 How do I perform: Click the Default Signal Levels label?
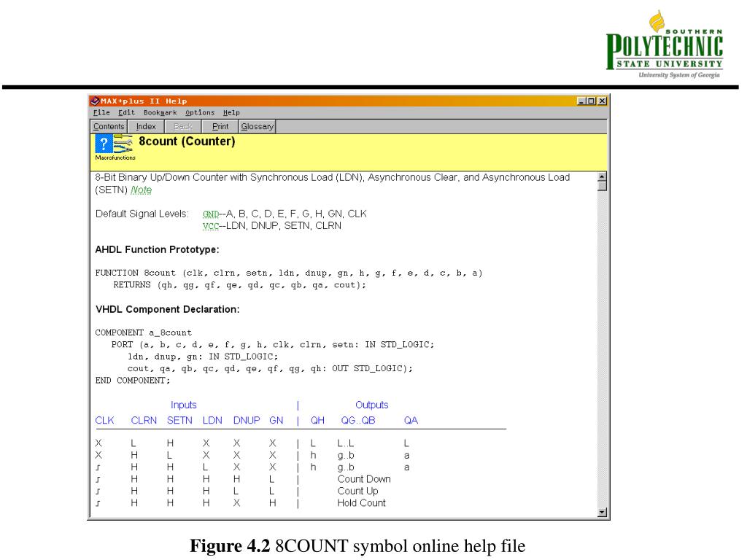pyautogui.click(x=142, y=214)
